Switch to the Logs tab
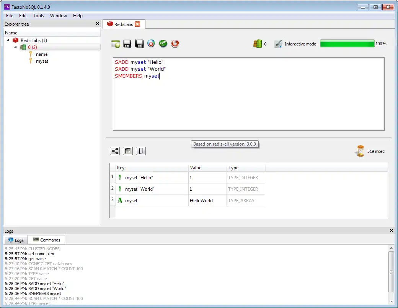Image resolution: width=398 pixels, height=308 pixels. (x=16, y=240)
